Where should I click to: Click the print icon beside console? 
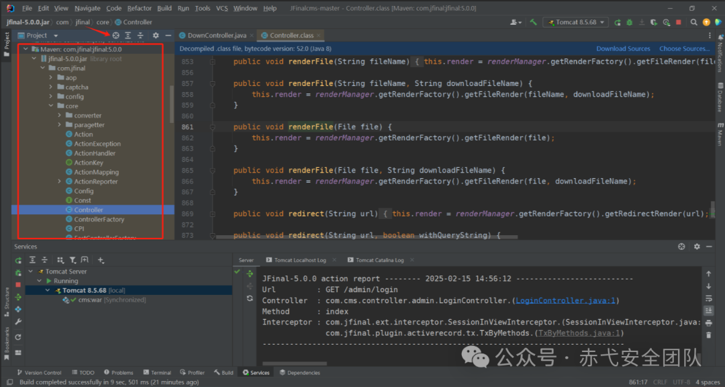click(x=708, y=322)
